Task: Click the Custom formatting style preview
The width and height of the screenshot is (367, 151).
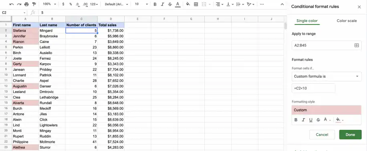Action: tap(327, 110)
